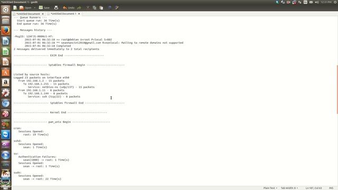Viewport: 338px width, 190px height.
Task: Open TeamViewer from the dock
Action: point(6,135)
